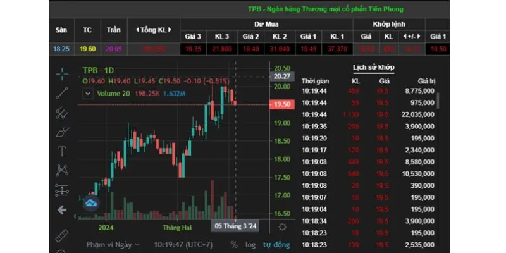
Task: Toggle percent scale mode
Action: point(234,245)
